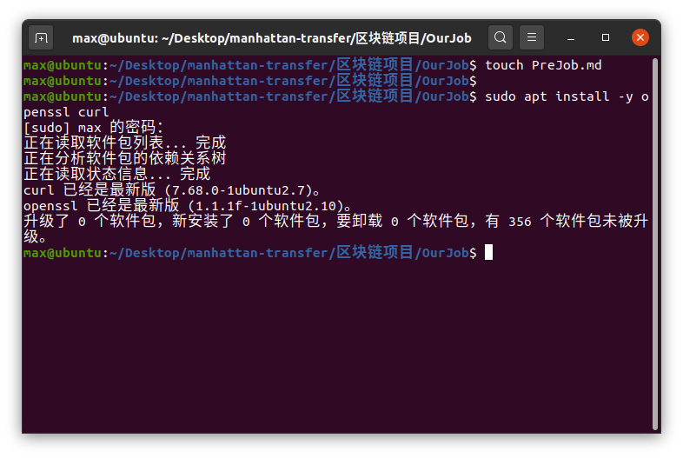Click the curl version 7.68.0-1ubuntu2.7 line
Image resolution: width=683 pixels, height=458 pixels.
(173, 190)
